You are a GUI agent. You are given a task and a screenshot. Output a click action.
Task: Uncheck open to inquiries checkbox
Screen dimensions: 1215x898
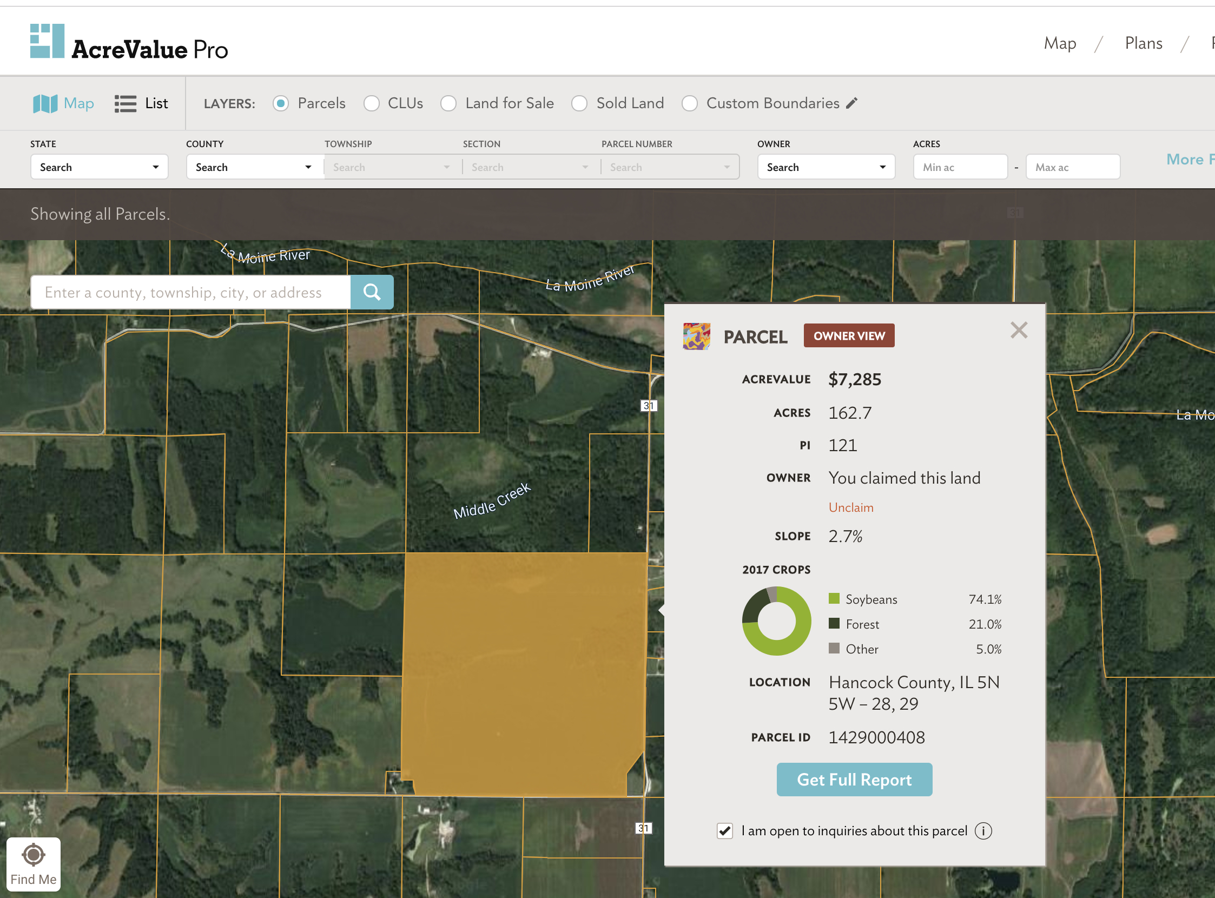725,830
